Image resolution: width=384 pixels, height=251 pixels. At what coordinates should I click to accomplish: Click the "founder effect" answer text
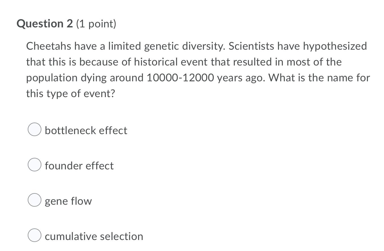(79, 166)
